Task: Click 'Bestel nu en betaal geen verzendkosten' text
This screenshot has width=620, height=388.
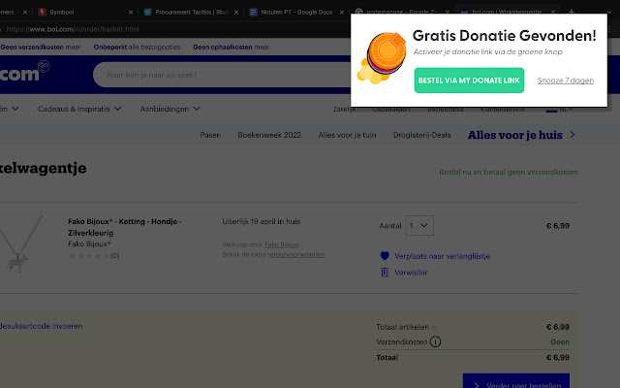Action: 508,173
